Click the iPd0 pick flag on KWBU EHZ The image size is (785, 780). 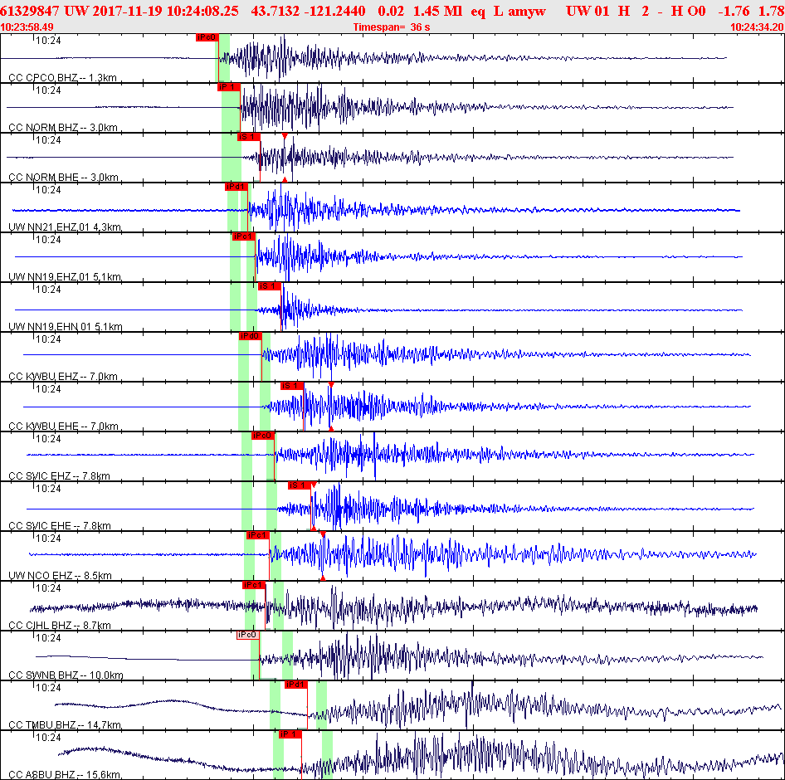pos(250,336)
